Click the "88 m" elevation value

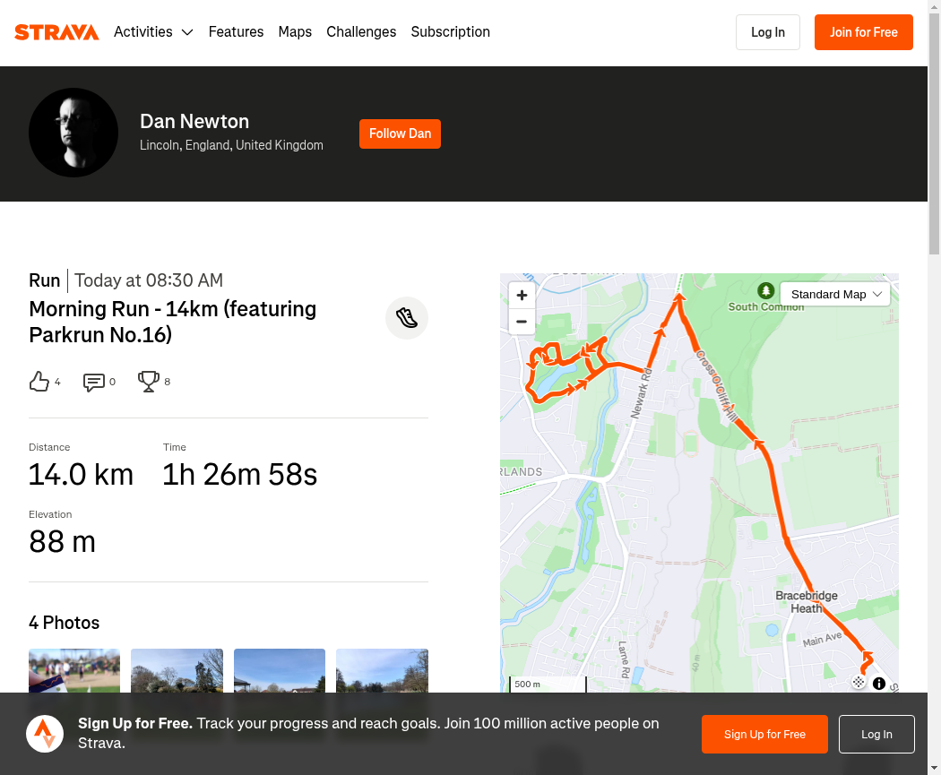(x=63, y=542)
